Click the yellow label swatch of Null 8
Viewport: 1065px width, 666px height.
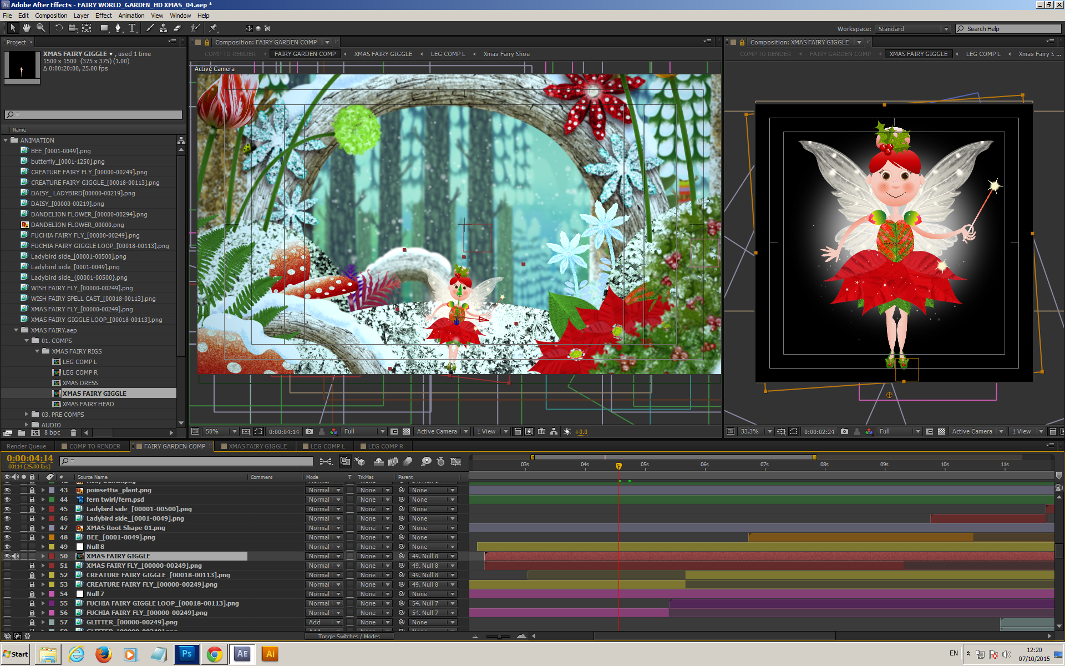click(x=52, y=547)
